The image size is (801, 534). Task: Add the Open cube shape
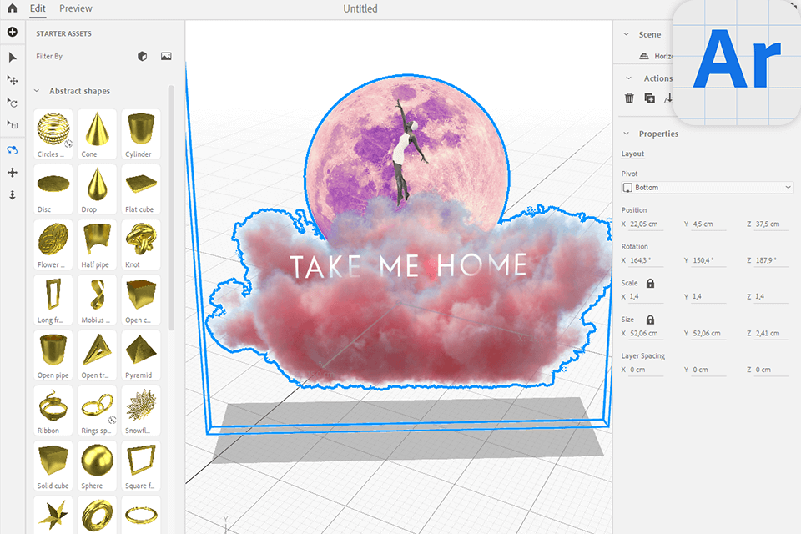click(141, 300)
